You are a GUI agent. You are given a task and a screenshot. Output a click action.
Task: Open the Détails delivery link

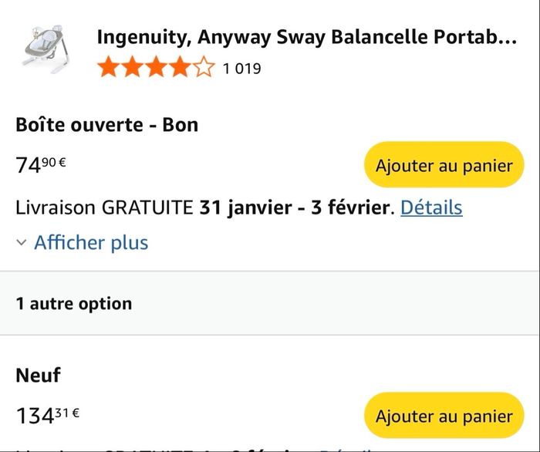(x=431, y=207)
